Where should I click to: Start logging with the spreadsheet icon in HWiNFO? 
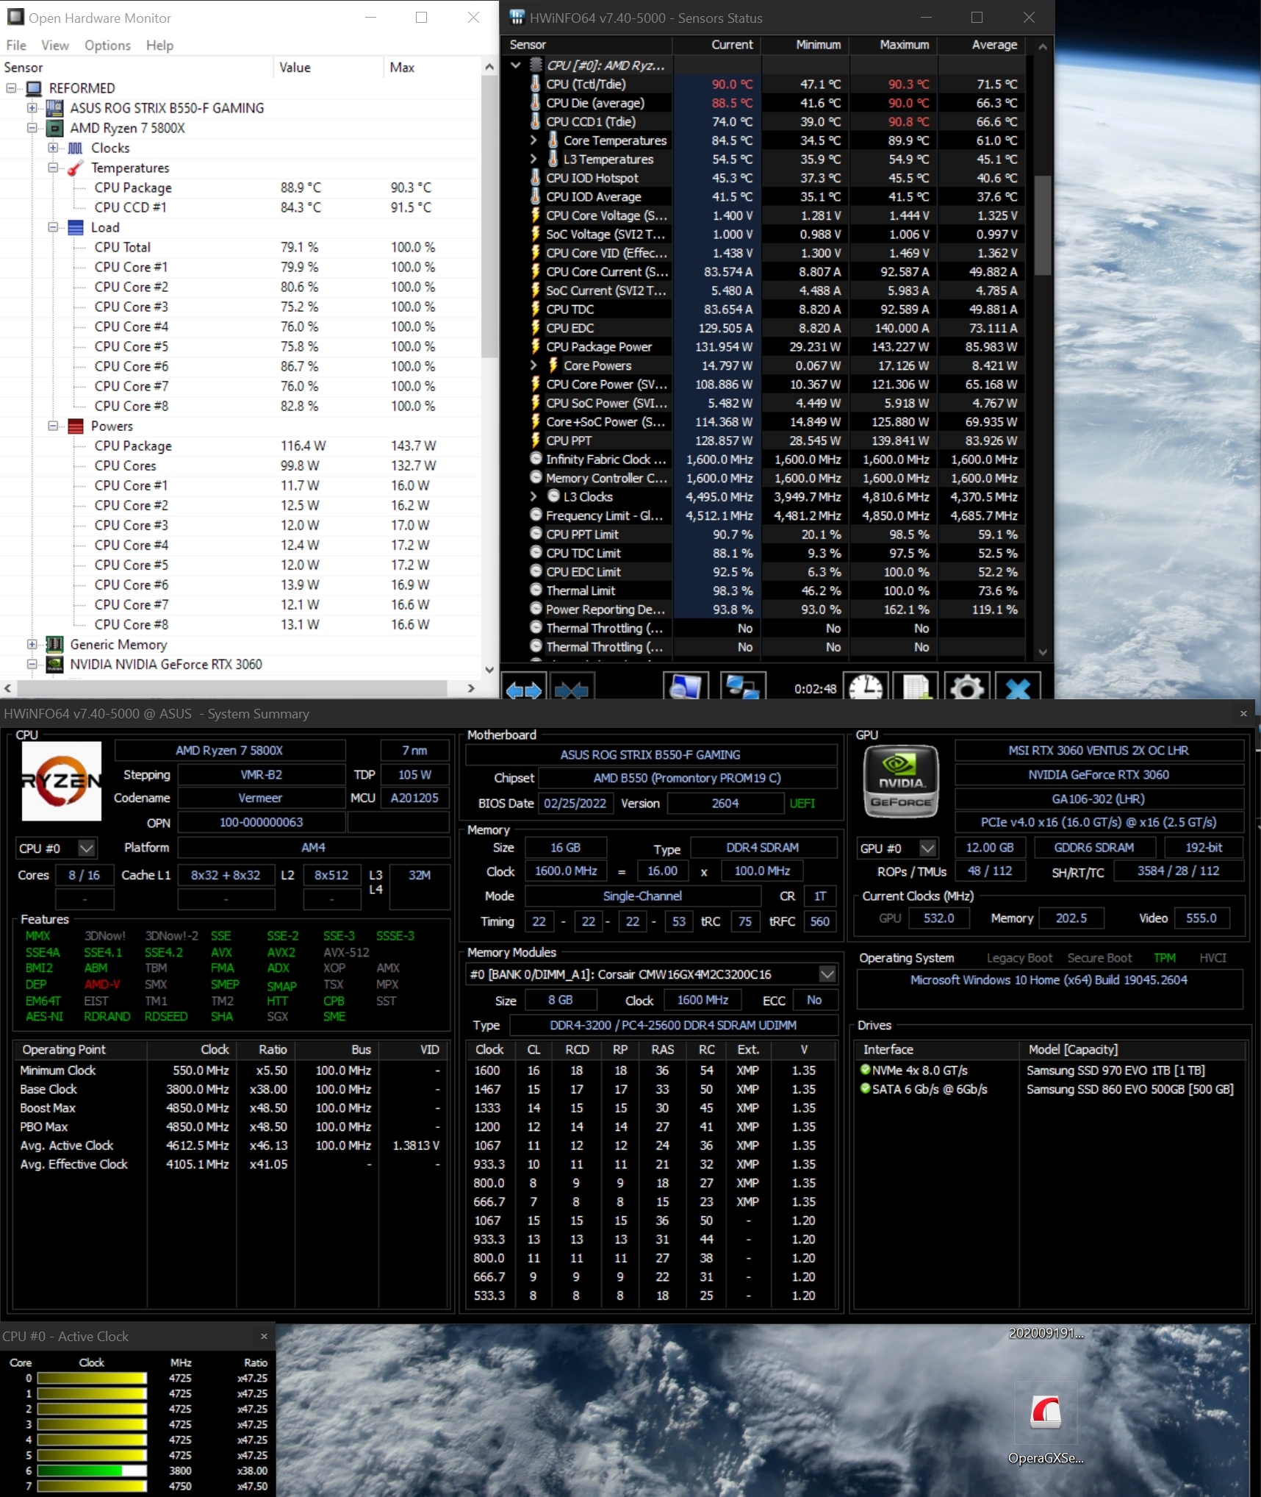tap(916, 687)
